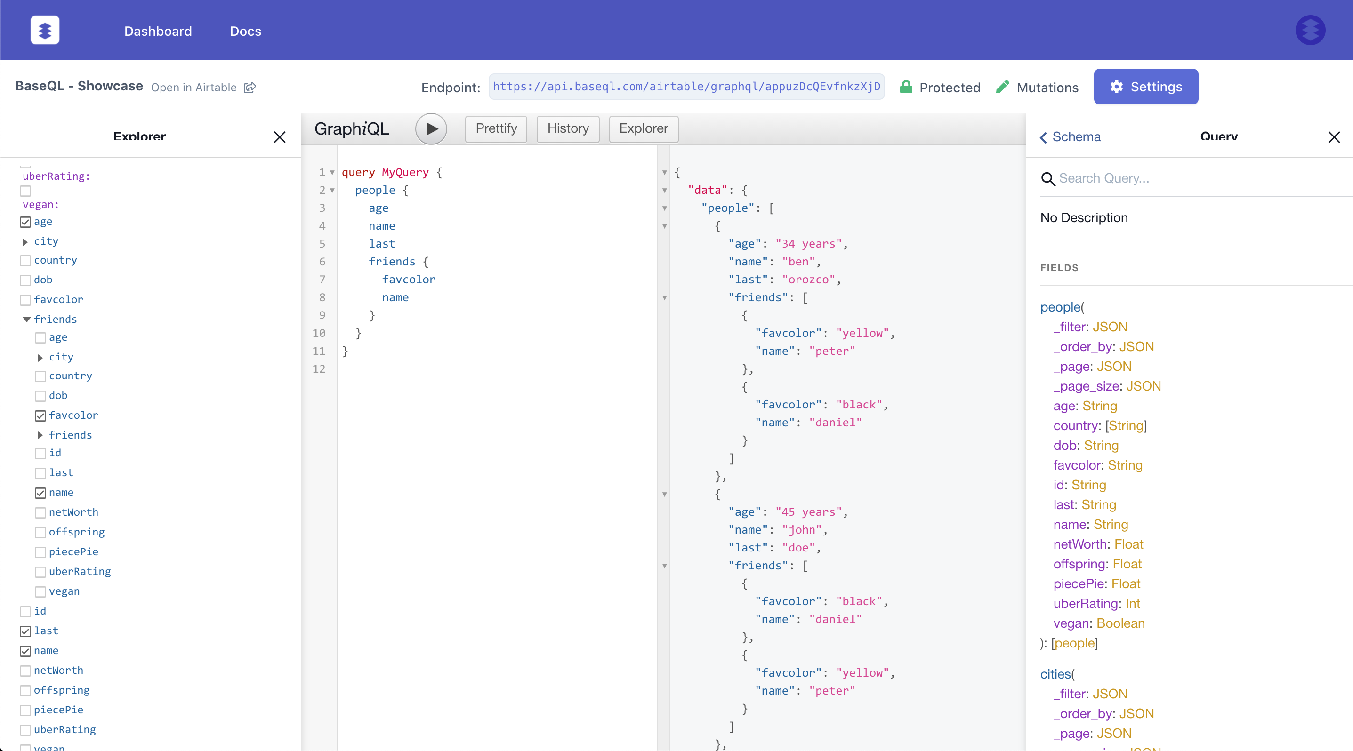This screenshot has height=751, width=1353.
Task: Uncheck top-level last field
Action: pyautogui.click(x=25, y=631)
